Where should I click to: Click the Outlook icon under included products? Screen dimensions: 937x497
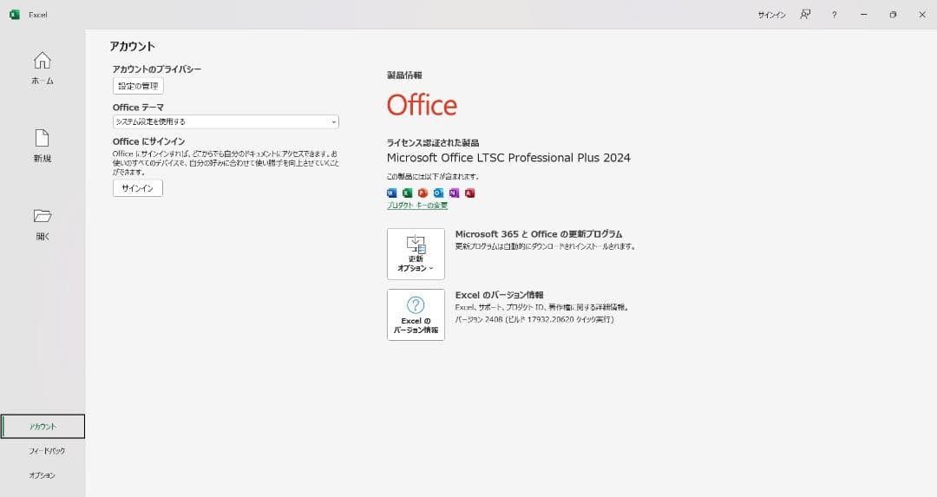(438, 193)
